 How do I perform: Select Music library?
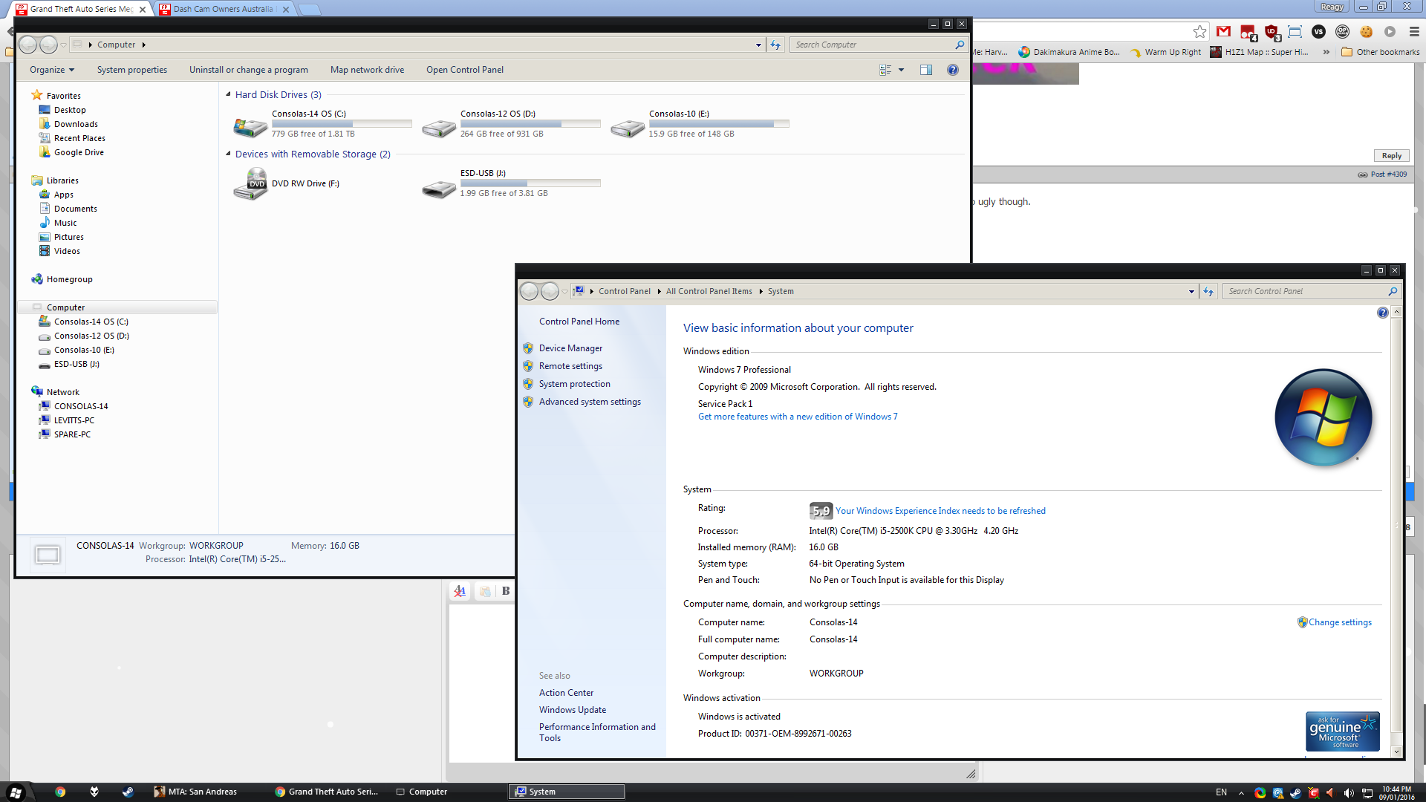click(65, 223)
